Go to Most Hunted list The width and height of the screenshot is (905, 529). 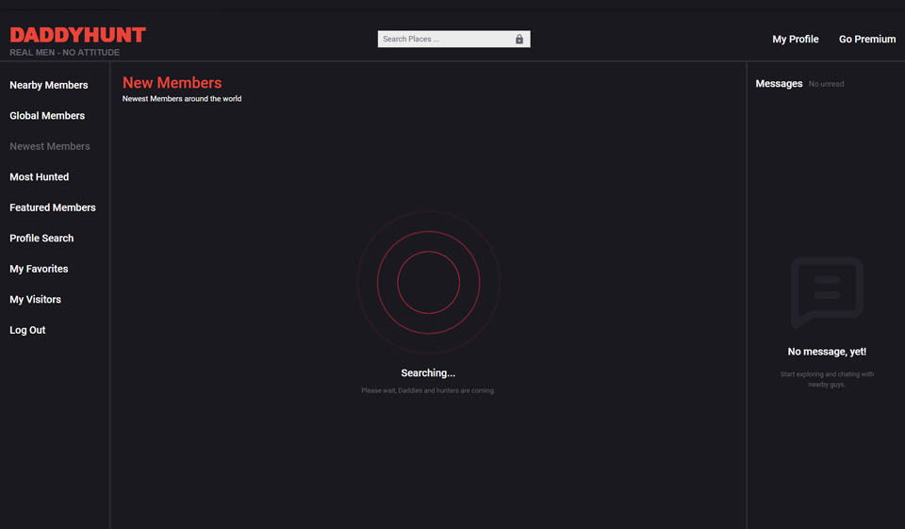(40, 177)
